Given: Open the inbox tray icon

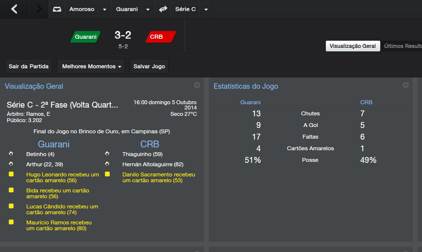Looking at the screenshot, I should pos(57,9).
